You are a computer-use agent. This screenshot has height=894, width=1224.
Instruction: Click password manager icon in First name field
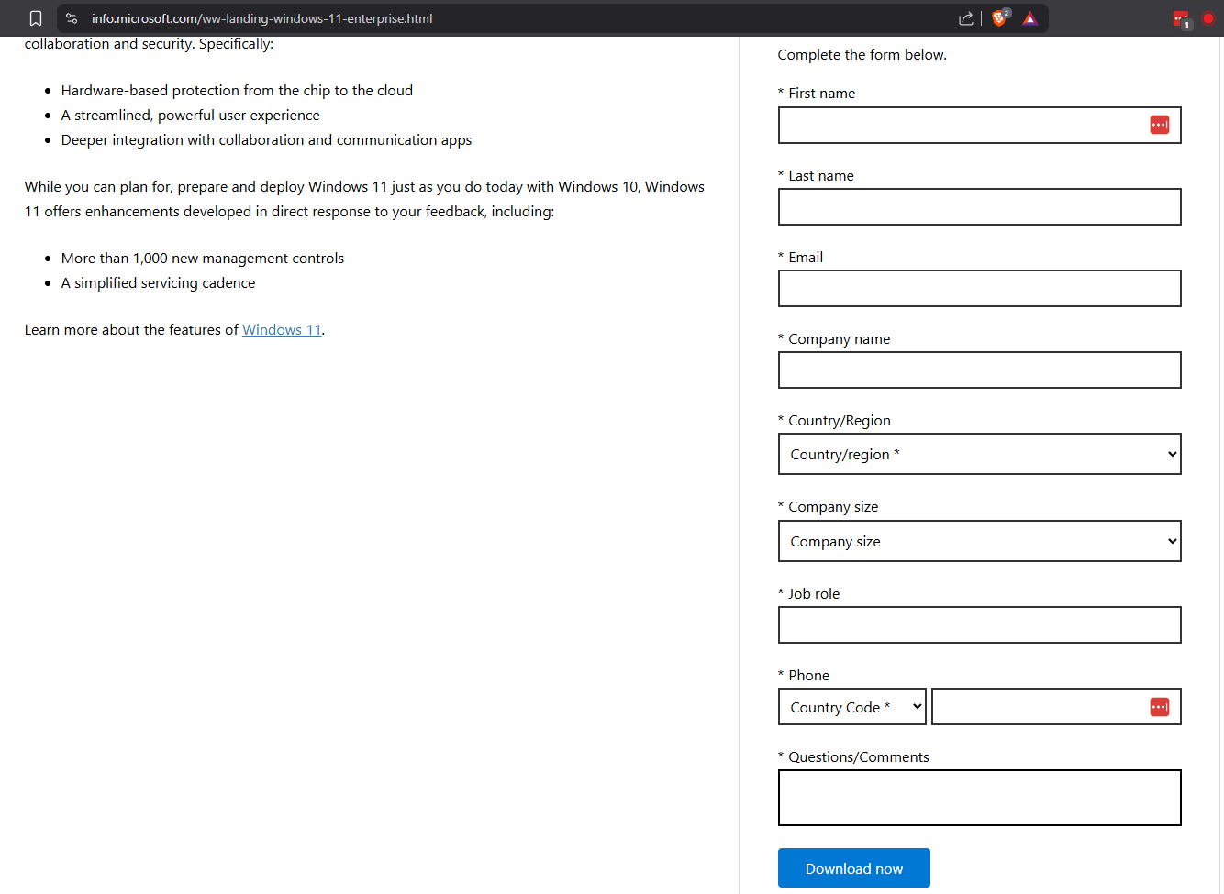tap(1159, 125)
